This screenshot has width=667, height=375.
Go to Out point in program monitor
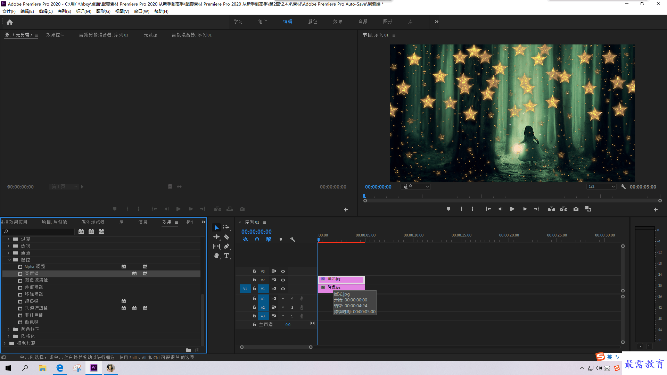536,209
